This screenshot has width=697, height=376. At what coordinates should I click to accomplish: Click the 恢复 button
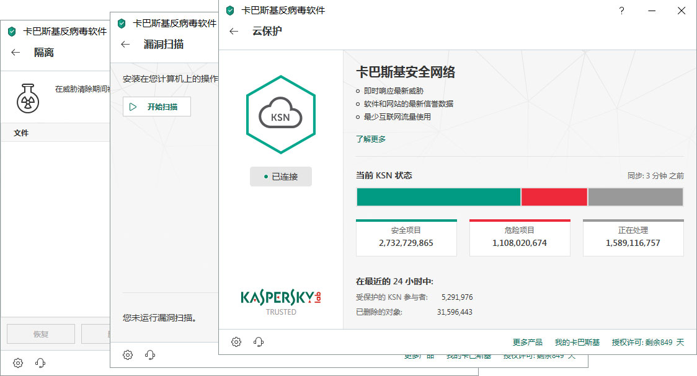(x=41, y=334)
